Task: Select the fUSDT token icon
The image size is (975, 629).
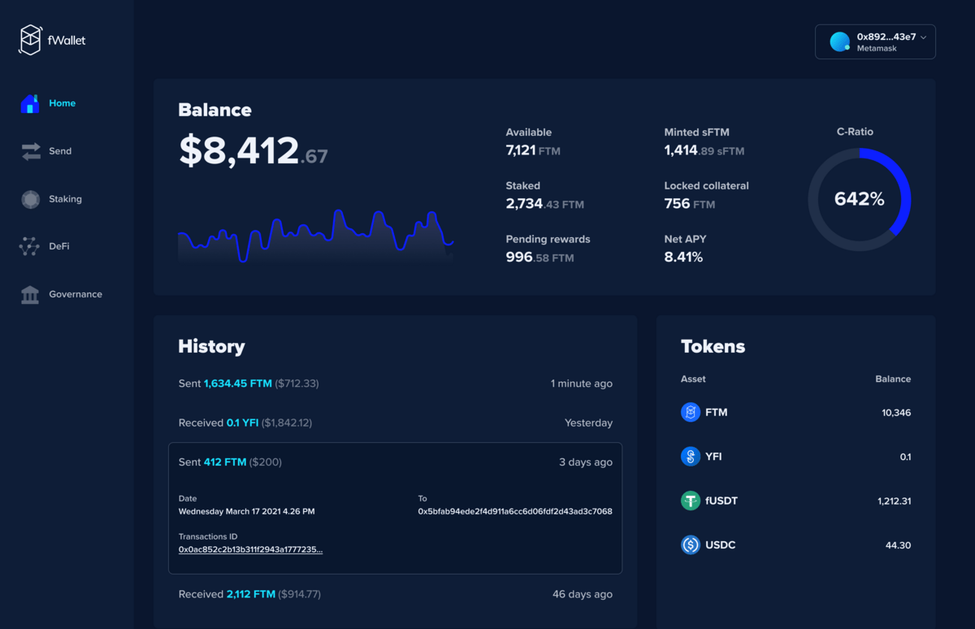Action: [x=689, y=501]
